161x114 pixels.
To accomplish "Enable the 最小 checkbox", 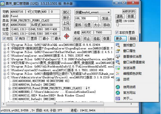I will [x=41, y=39].
